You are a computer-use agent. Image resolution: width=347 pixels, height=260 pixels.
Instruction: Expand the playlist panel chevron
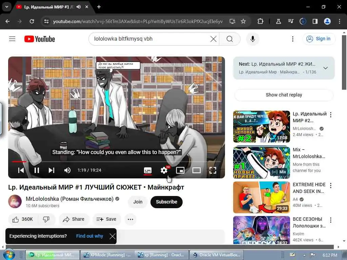tap(325, 68)
